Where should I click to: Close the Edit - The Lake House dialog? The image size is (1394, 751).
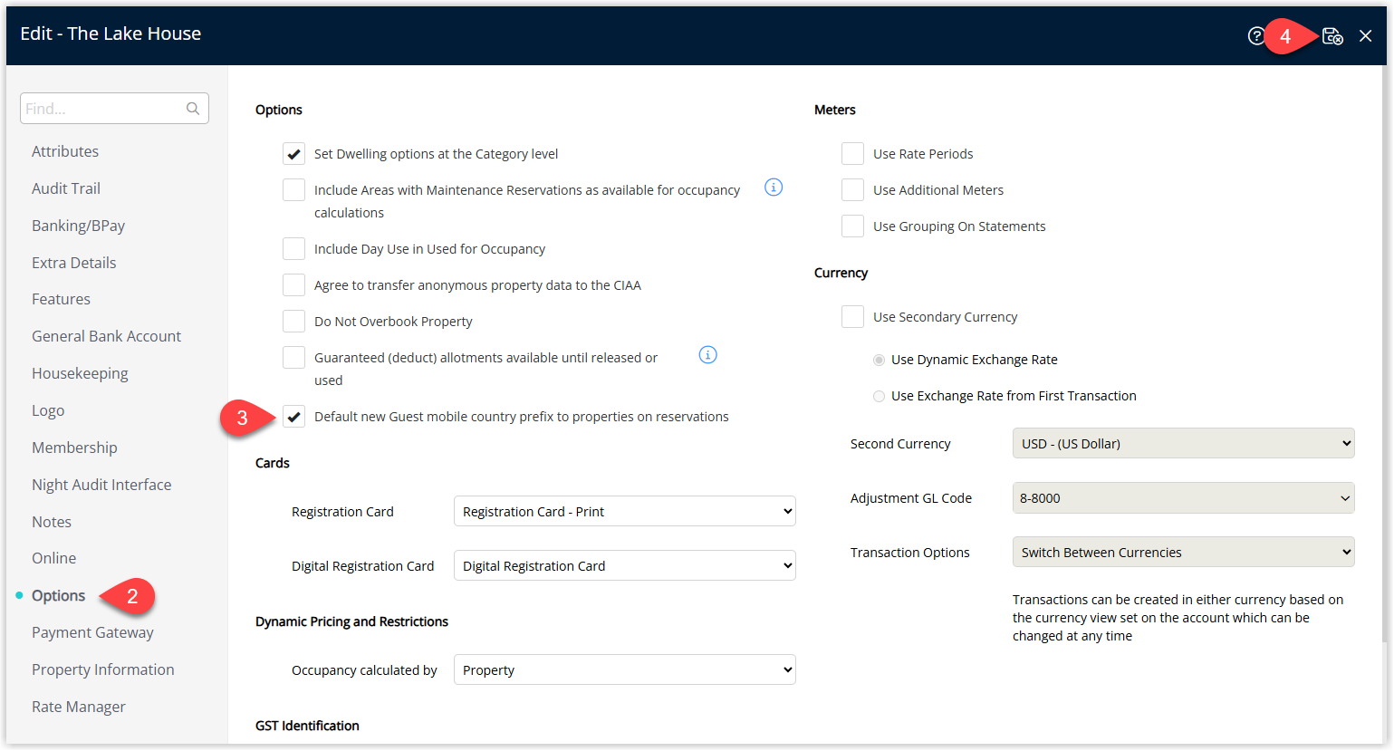coord(1366,36)
